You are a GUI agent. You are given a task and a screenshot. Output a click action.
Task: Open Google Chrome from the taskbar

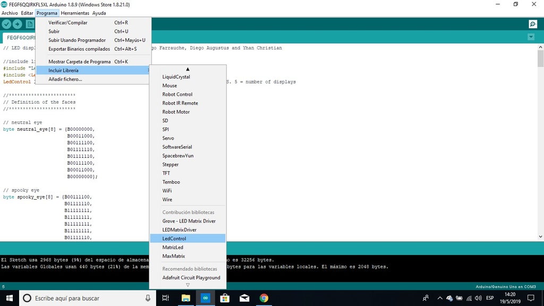[x=264, y=298]
